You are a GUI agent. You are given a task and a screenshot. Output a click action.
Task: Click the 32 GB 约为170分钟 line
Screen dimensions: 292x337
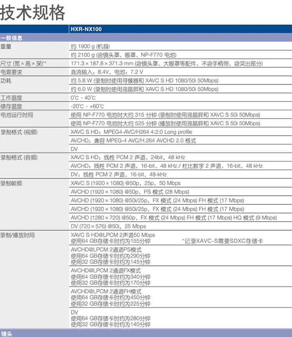[111, 283]
